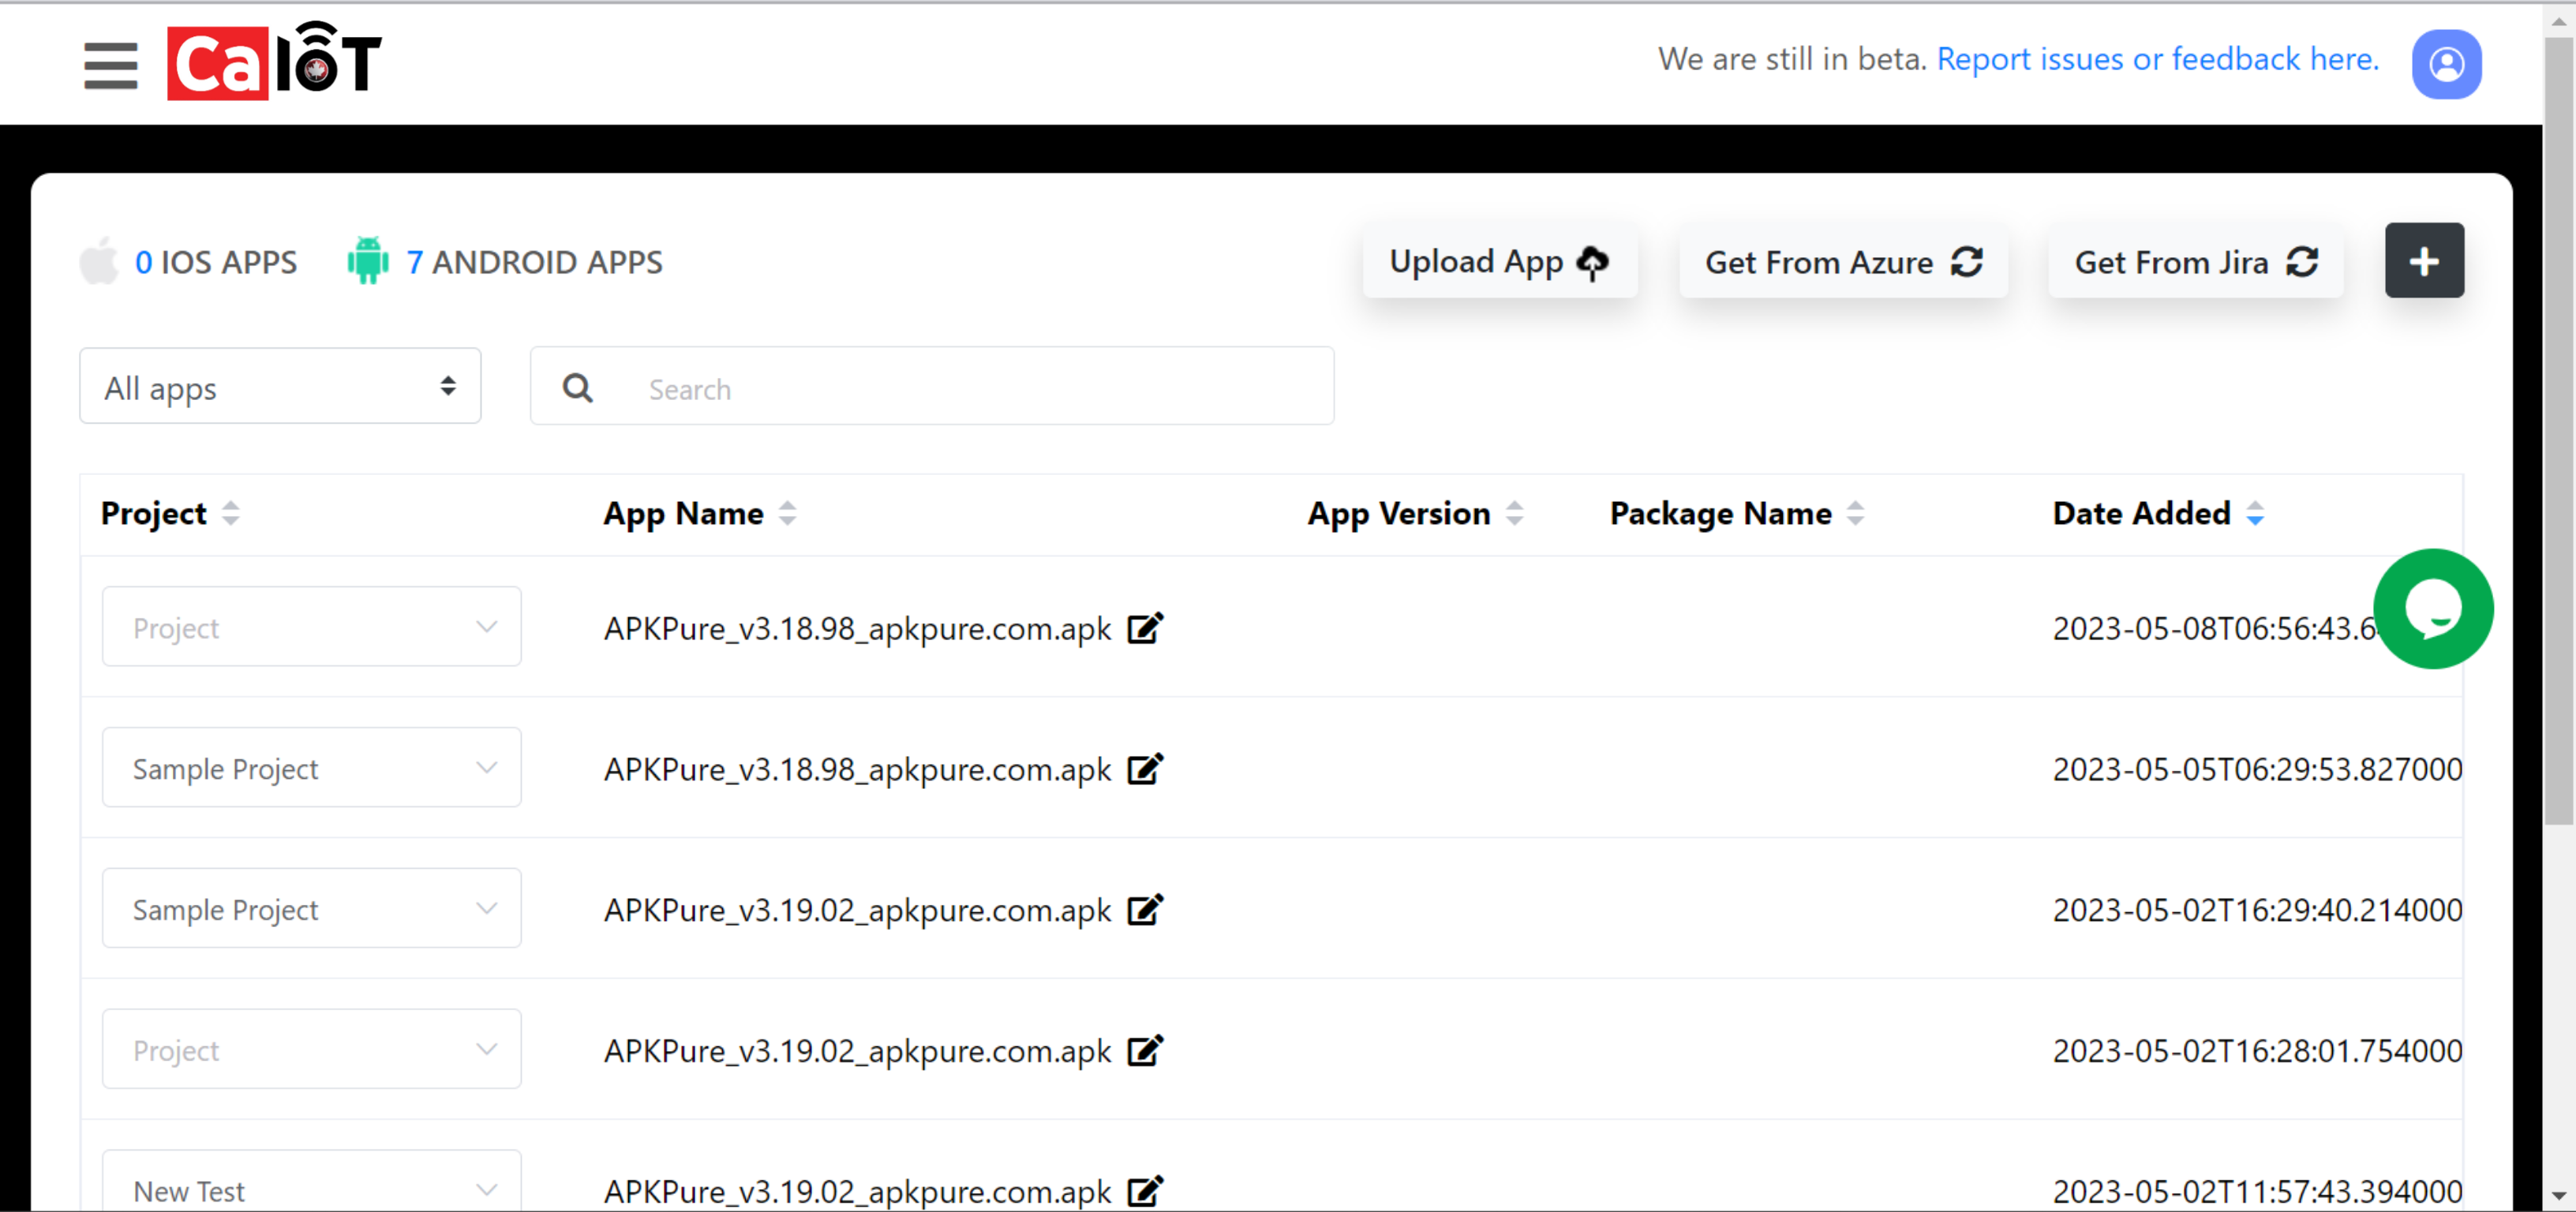Click the CaIoT logo
Screen dimensions: 2576x1212
pyautogui.click(x=274, y=61)
